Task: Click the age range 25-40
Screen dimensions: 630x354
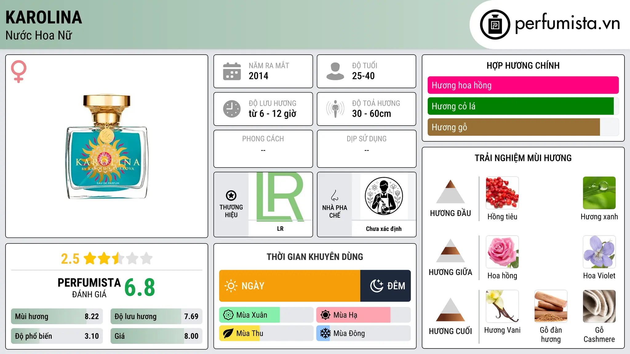Action: pyautogui.click(x=363, y=76)
